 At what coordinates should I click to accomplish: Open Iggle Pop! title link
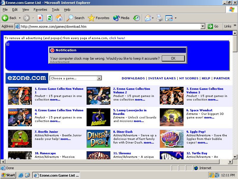click(x=196, y=132)
